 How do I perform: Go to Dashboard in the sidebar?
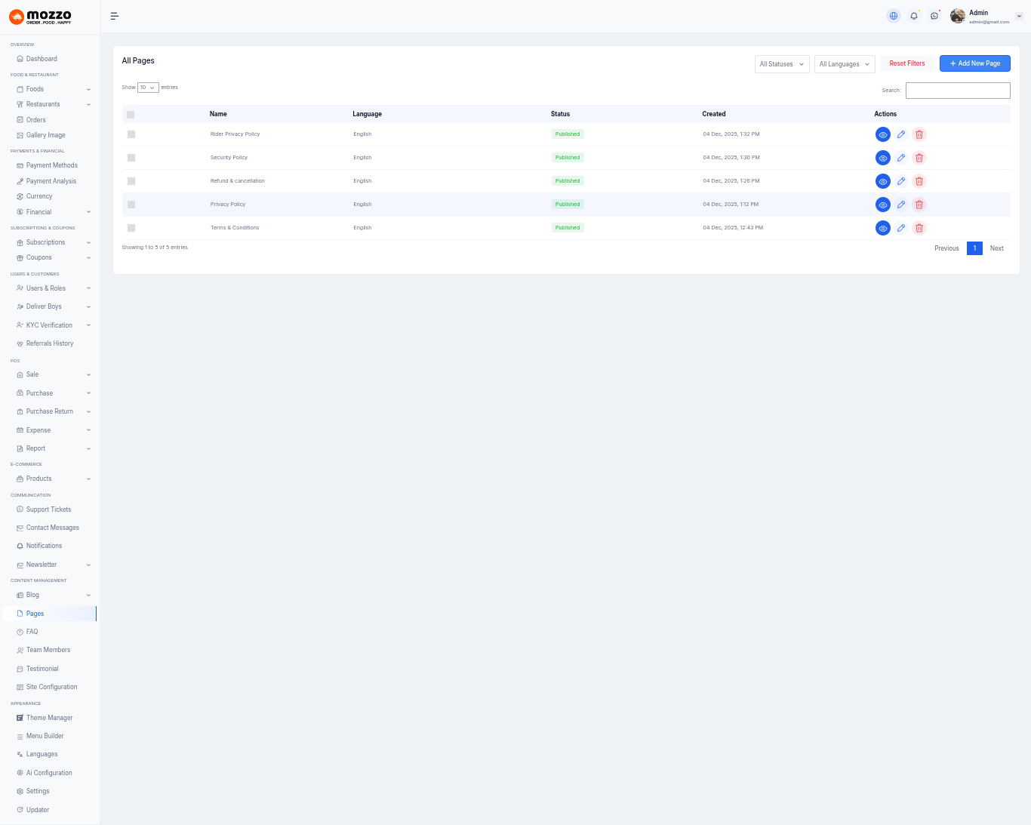click(x=42, y=59)
